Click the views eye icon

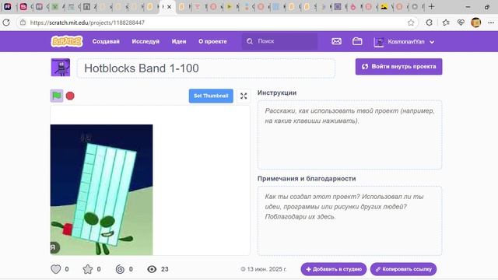tap(152, 269)
